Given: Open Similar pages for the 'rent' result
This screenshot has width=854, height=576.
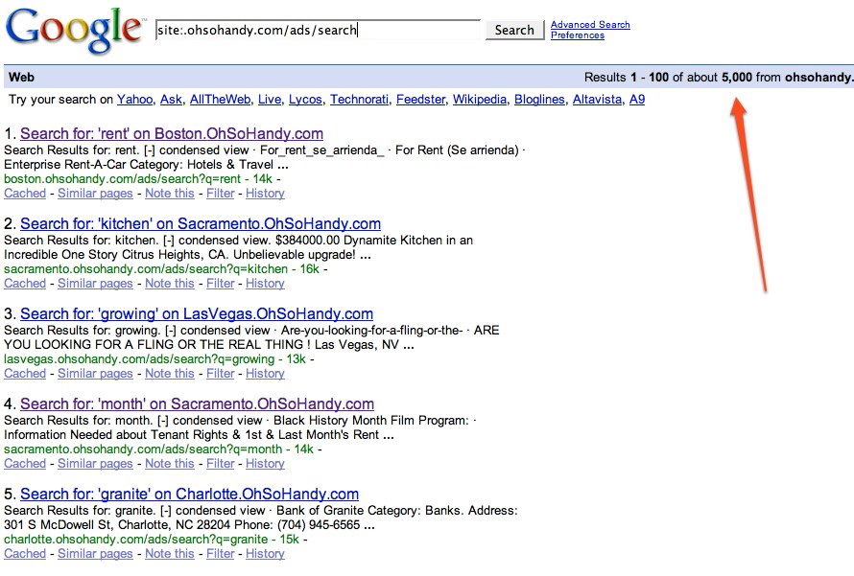Looking at the screenshot, I should click(x=95, y=194).
